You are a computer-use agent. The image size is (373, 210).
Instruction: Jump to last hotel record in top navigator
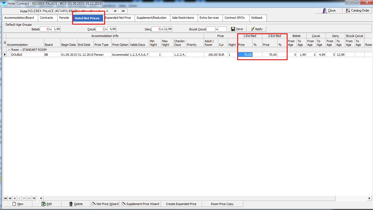[x=123, y=11]
